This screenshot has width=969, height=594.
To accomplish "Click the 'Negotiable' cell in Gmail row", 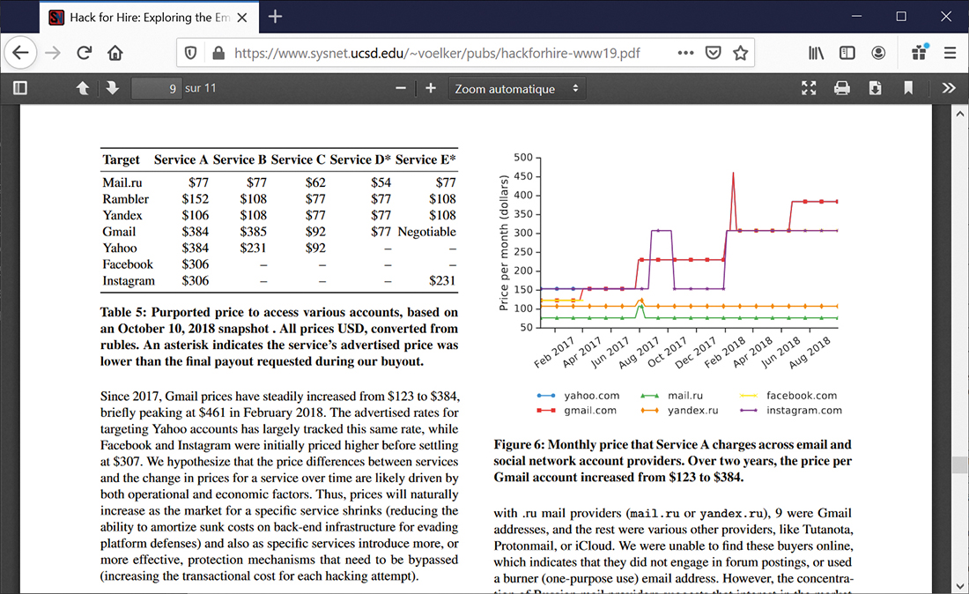I will [427, 232].
